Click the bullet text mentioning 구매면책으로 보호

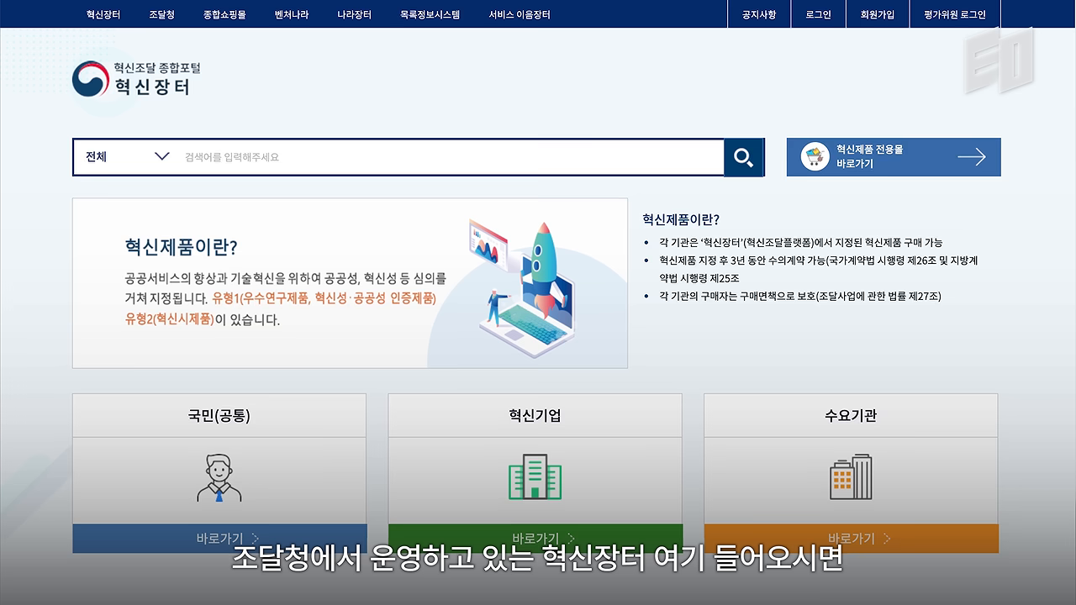click(800, 296)
